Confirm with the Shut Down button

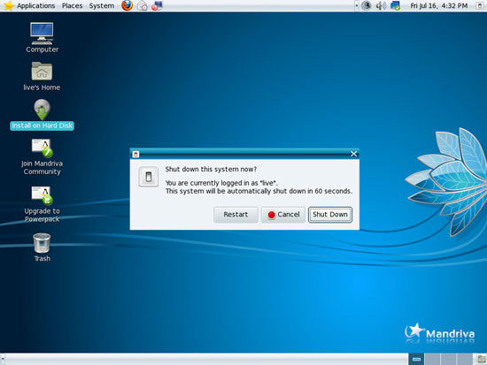[x=330, y=215]
